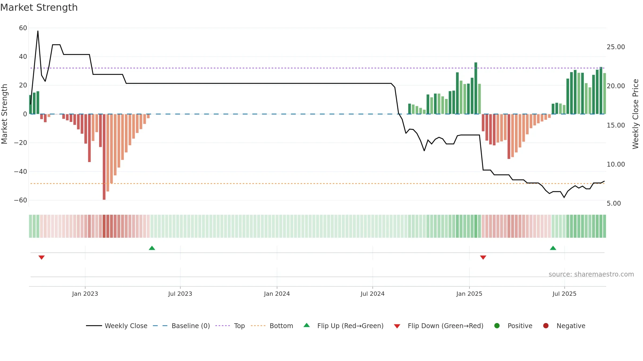
Task: Click the Baseline (0) legend entry
Action: coord(181,326)
